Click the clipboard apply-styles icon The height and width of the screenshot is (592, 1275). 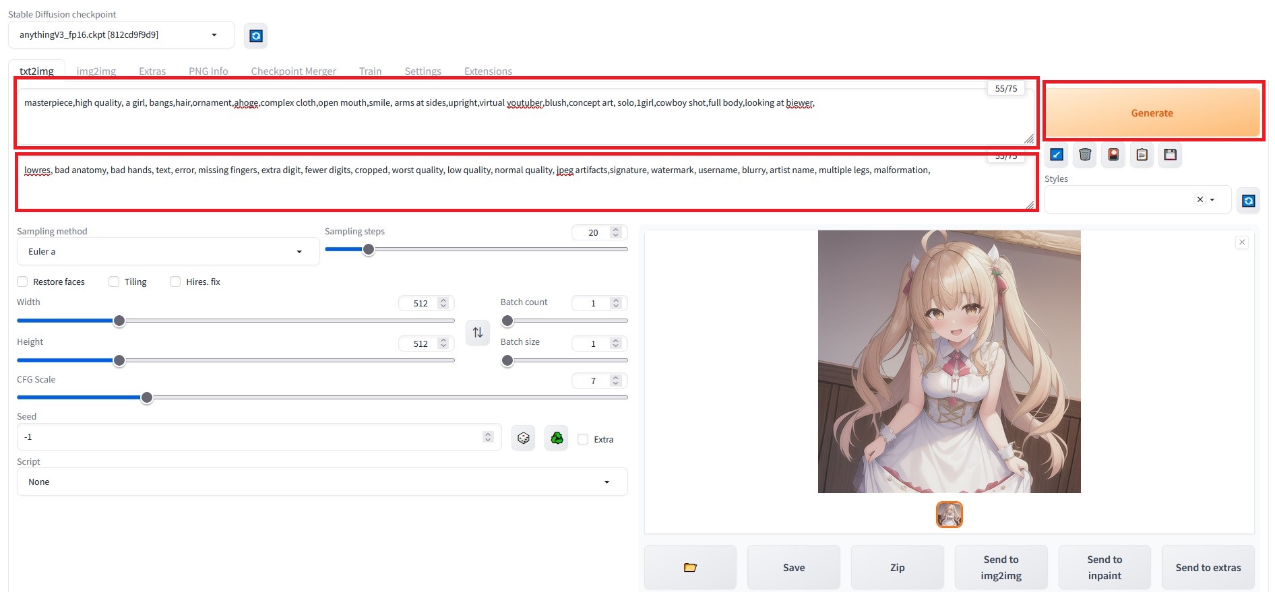point(1142,155)
